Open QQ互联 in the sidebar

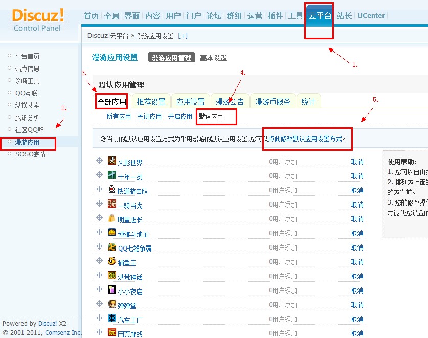[26, 93]
